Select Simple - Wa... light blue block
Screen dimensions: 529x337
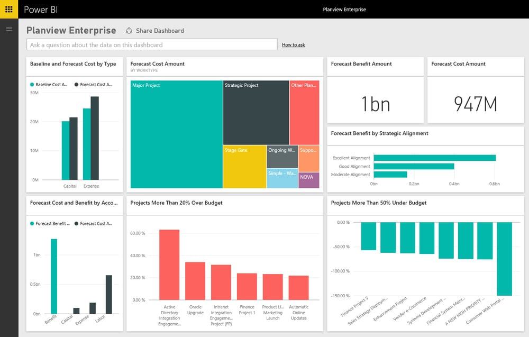[282, 178]
